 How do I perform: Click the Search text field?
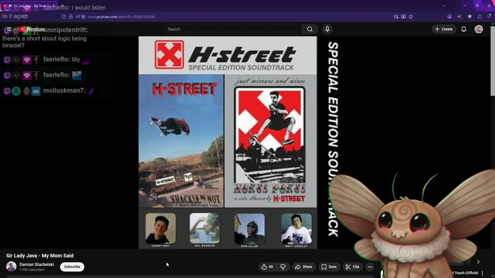coord(234,29)
